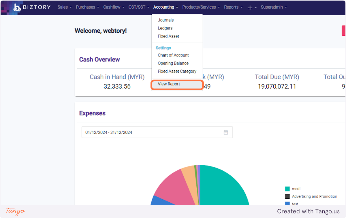Click the 'Expenses' section heading
The height and width of the screenshot is (218, 346).
click(x=92, y=113)
